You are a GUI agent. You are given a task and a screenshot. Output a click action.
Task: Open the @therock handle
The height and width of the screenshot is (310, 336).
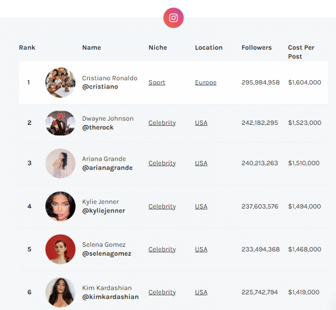click(98, 127)
